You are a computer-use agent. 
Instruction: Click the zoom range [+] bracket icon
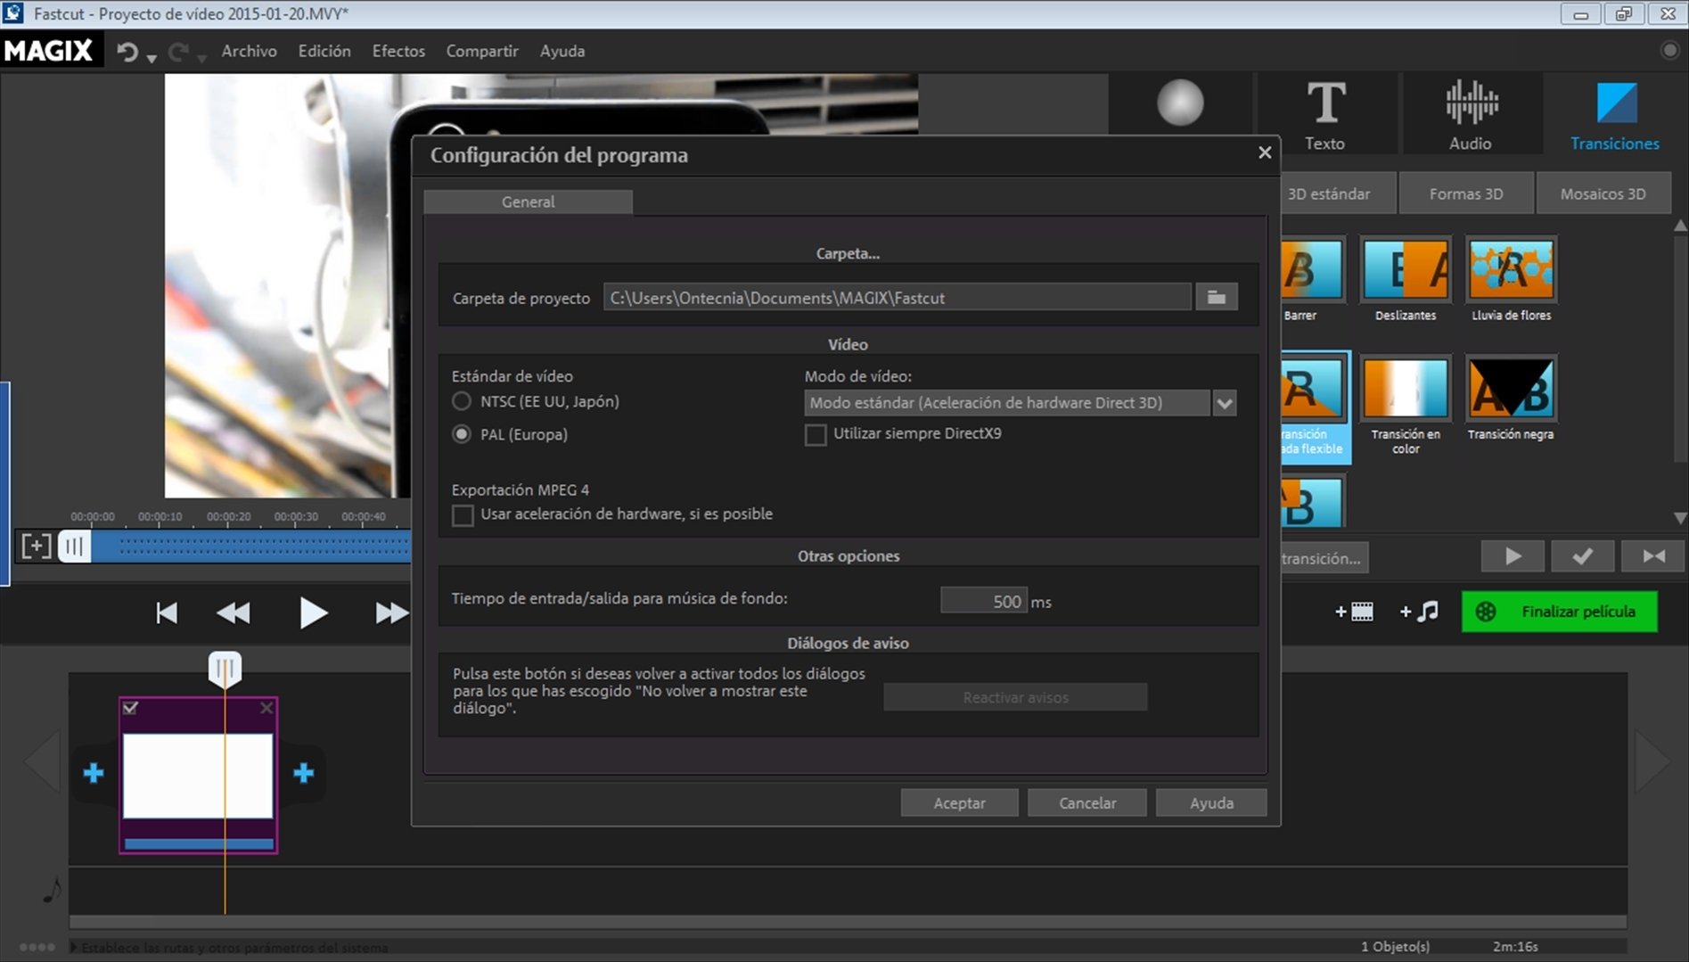[37, 546]
